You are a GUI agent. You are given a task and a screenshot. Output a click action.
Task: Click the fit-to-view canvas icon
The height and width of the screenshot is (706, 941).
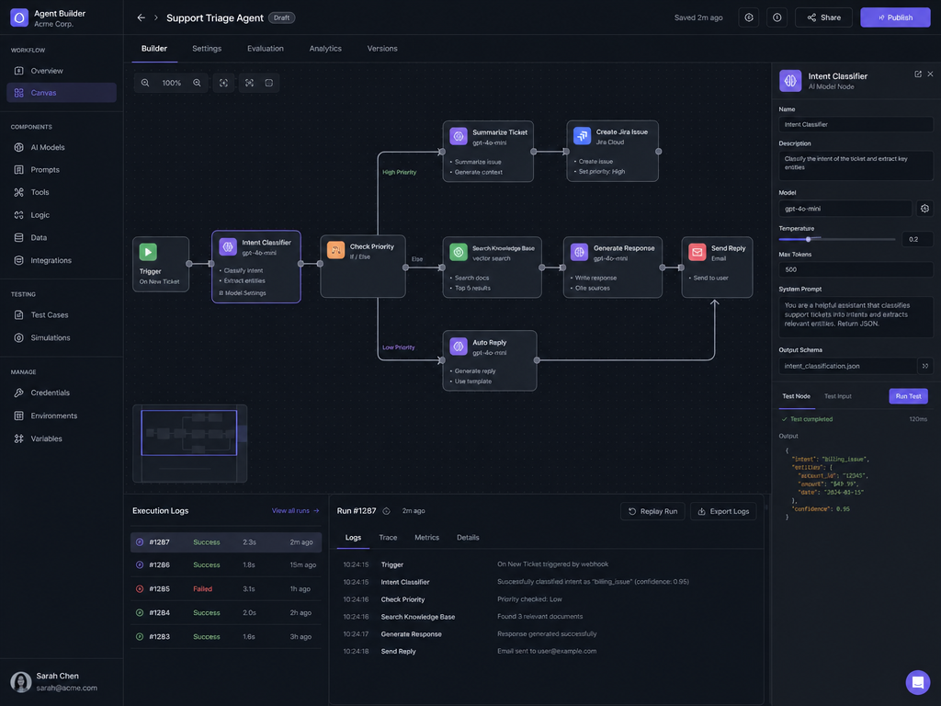click(223, 83)
